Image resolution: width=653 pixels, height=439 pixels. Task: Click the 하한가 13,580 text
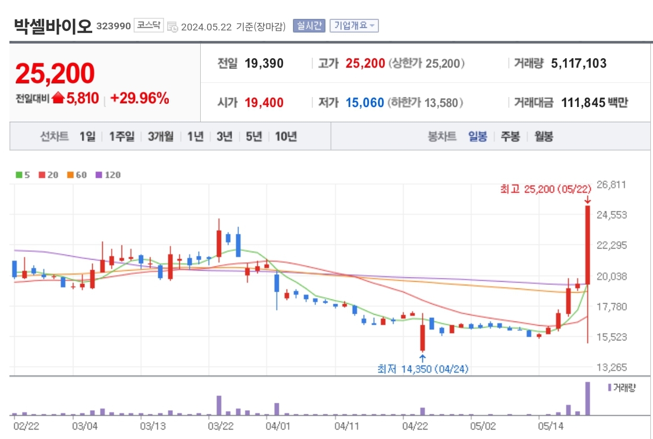[426, 103]
